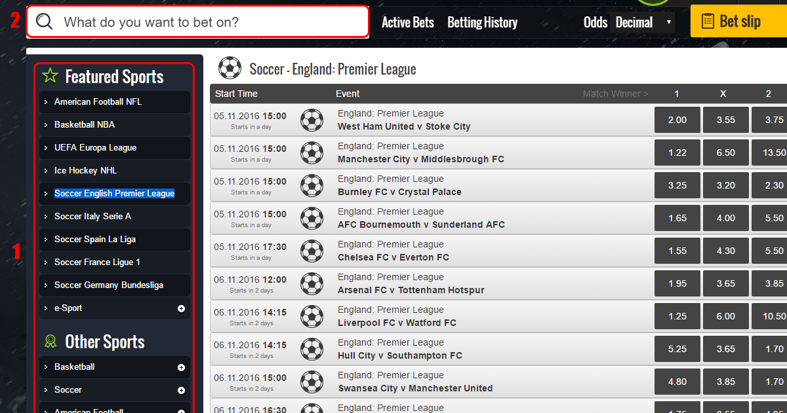The width and height of the screenshot is (787, 413).
Task: Select draw odds 6.50 for Manchester City
Action: [x=726, y=153]
